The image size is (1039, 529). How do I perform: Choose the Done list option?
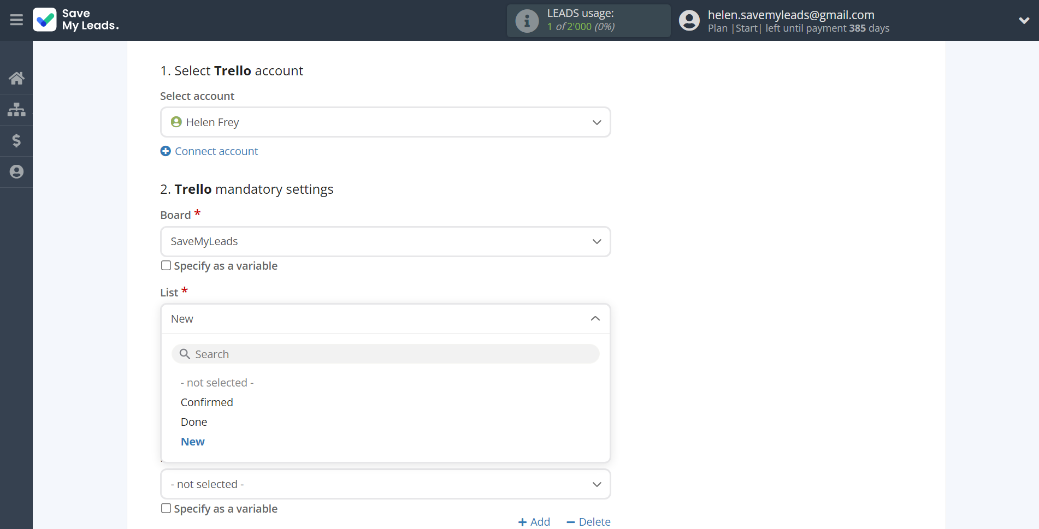(x=194, y=422)
